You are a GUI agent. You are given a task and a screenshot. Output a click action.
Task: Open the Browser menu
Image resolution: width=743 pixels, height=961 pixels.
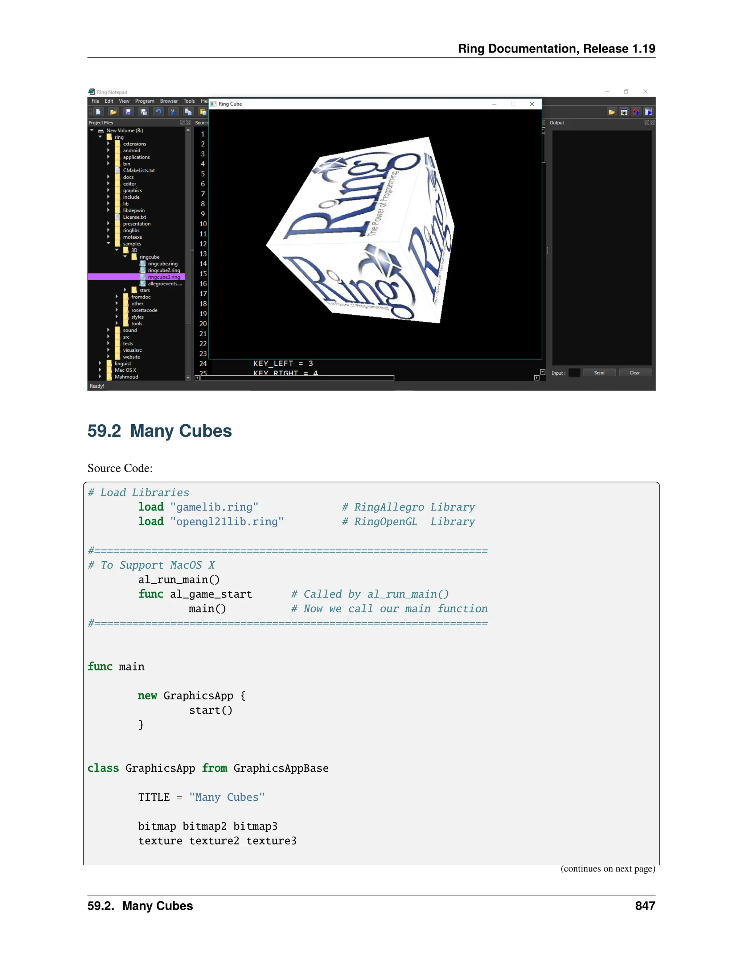(x=169, y=101)
